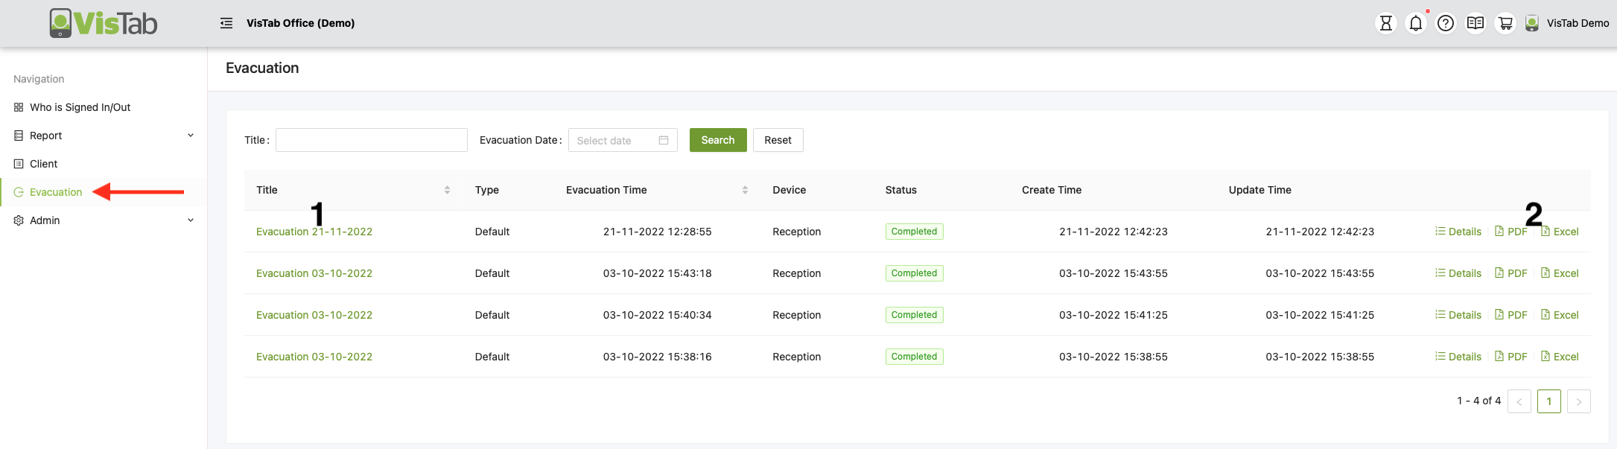Click the VisTab logo
The width and height of the screenshot is (1617, 449).
103,23
